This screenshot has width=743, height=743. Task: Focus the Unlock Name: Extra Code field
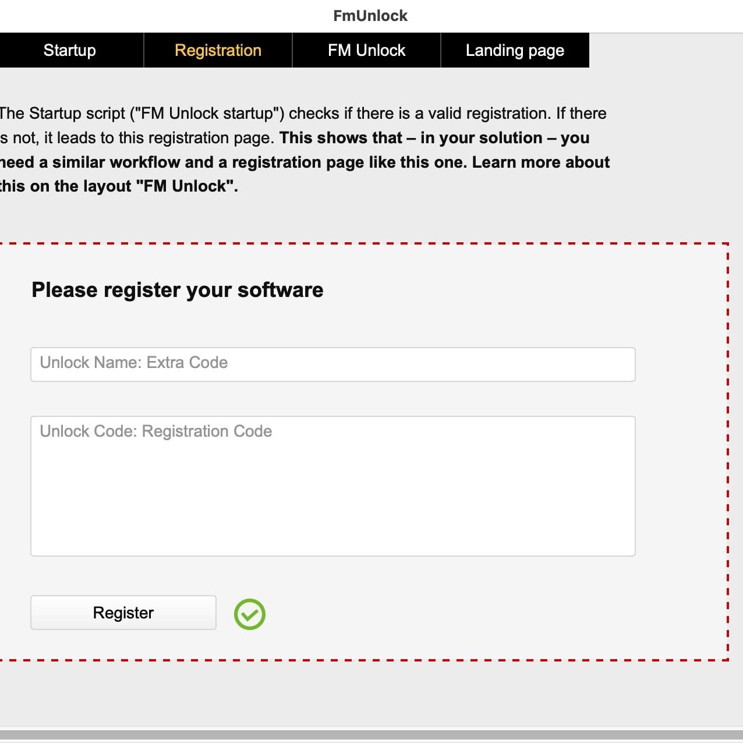(x=332, y=364)
